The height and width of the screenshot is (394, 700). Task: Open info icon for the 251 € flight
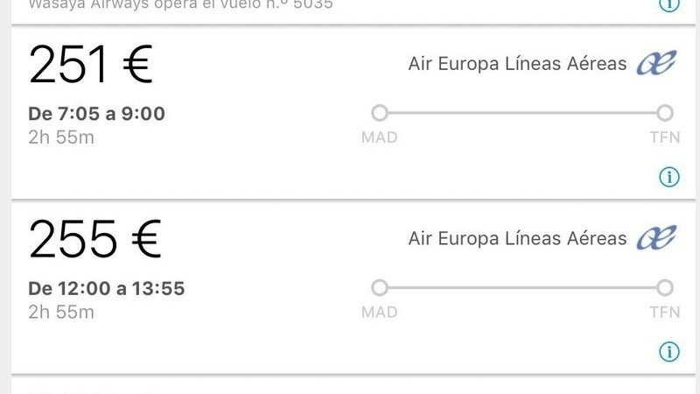(x=668, y=178)
